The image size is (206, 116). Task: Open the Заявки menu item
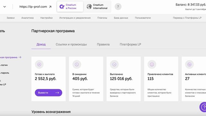pyautogui.click(x=11, y=18)
